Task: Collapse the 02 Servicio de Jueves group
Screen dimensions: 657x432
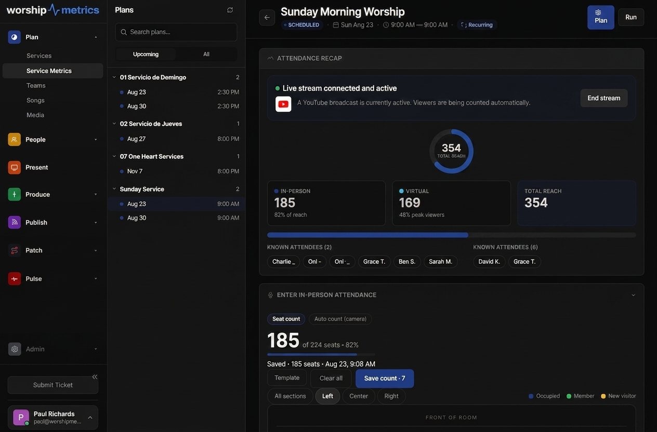Action: [x=114, y=124]
